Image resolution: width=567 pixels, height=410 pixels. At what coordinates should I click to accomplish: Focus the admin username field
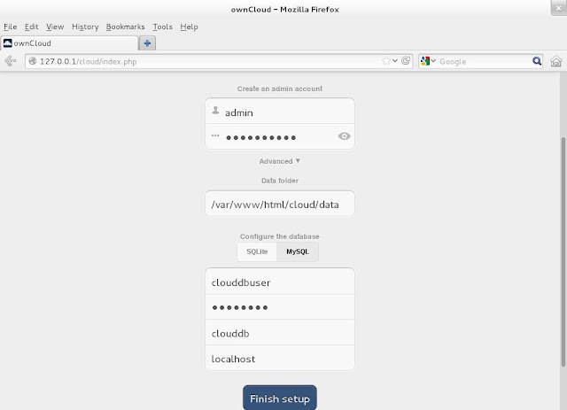[x=280, y=111]
